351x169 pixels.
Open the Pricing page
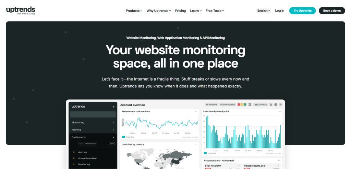180,11
